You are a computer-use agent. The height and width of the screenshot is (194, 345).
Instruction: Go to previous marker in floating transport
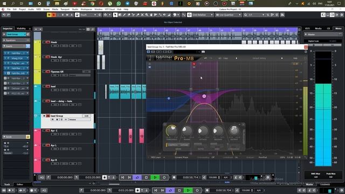point(123,177)
